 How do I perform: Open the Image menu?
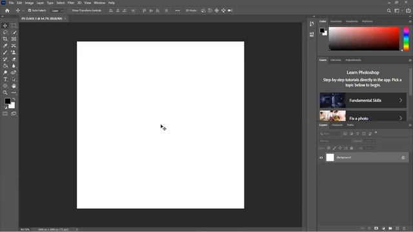click(x=29, y=3)
